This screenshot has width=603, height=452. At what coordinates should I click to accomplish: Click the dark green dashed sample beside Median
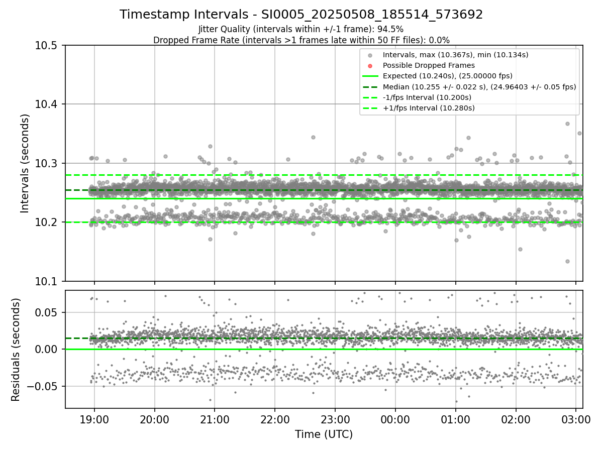370,87
